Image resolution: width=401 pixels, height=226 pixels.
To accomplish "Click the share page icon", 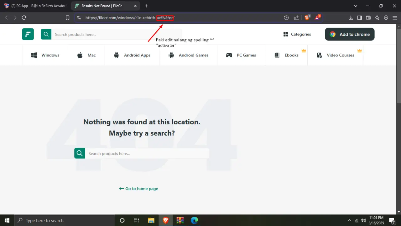I will coord(296,18).
